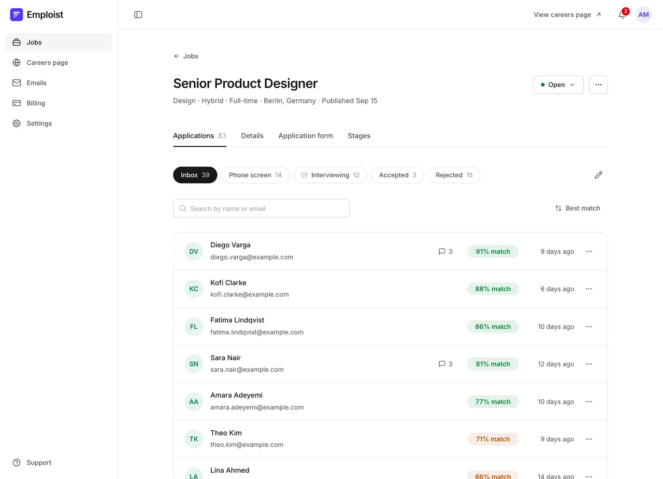Focus the search by name or email field
The width and height of the screenshot is (663, 479).
pyautogui.click(x=262, y=208)
